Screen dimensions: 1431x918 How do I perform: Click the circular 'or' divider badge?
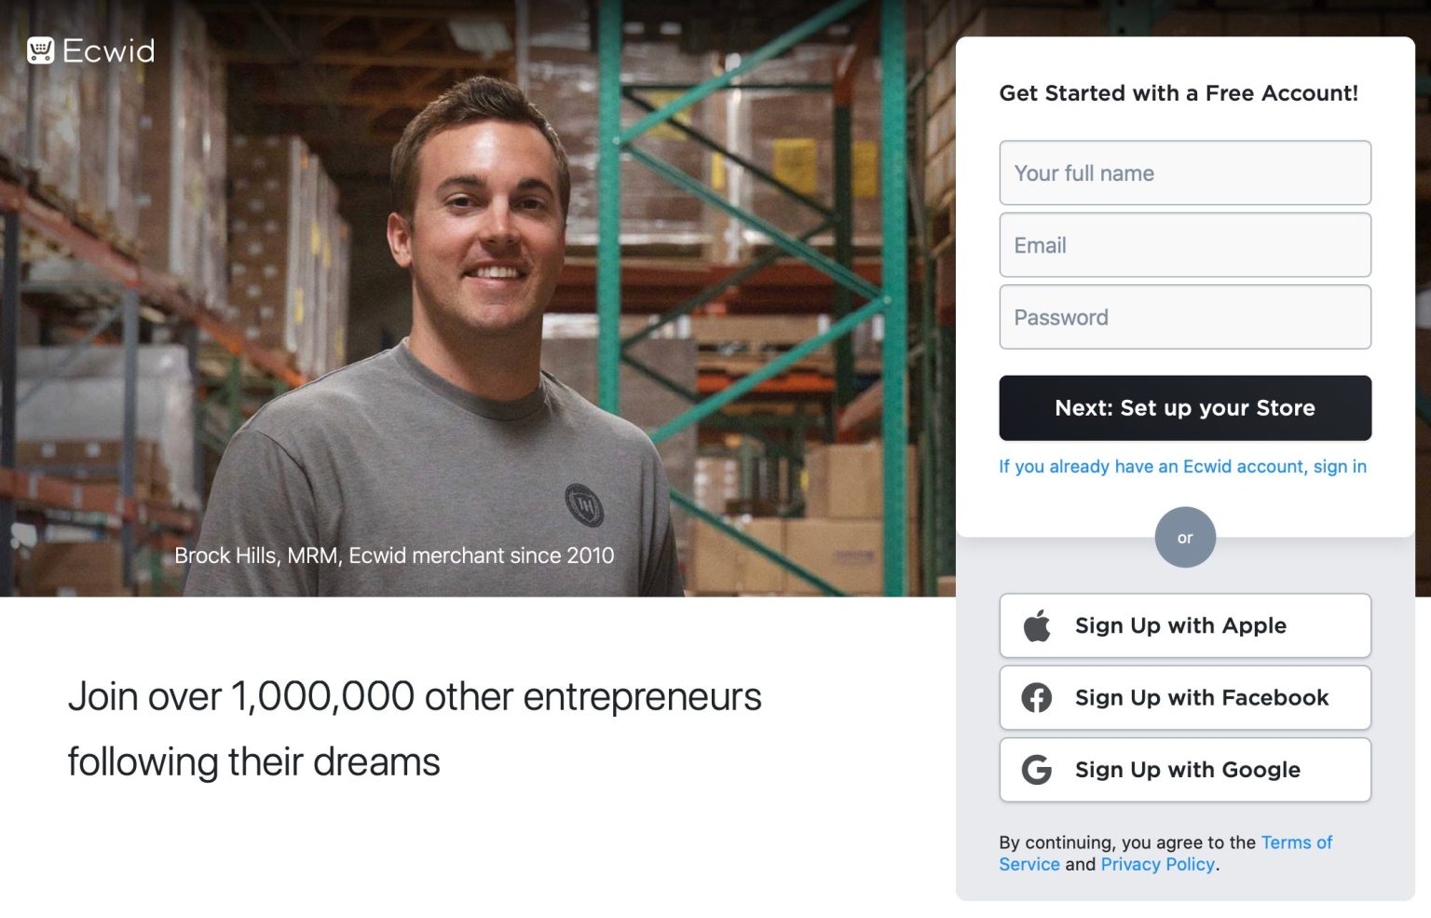coord(1184,537)
